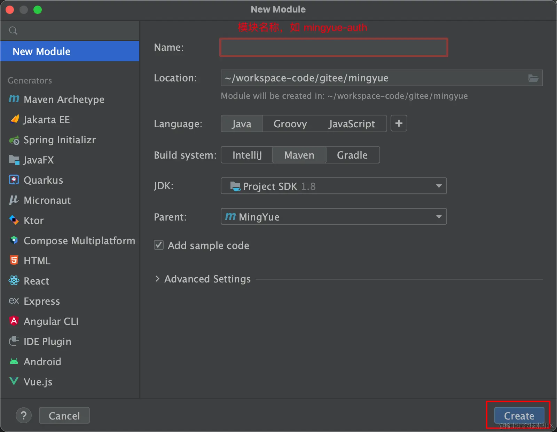557x432 pixels.
Task: Open the JDK Project SDK dropdown
Action: click(x=334, y=186)
